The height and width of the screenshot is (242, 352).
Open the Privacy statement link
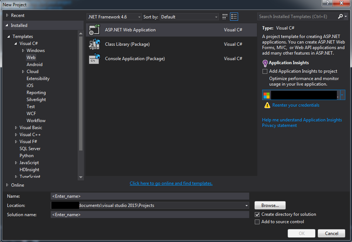(279, 125)
